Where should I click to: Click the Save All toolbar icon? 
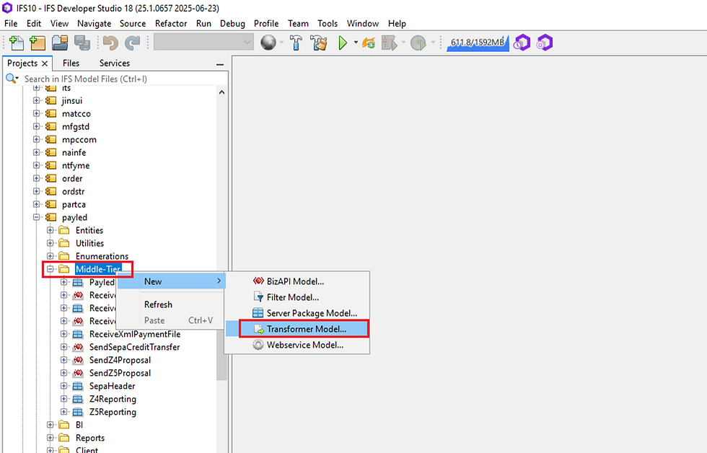point(82,43)
